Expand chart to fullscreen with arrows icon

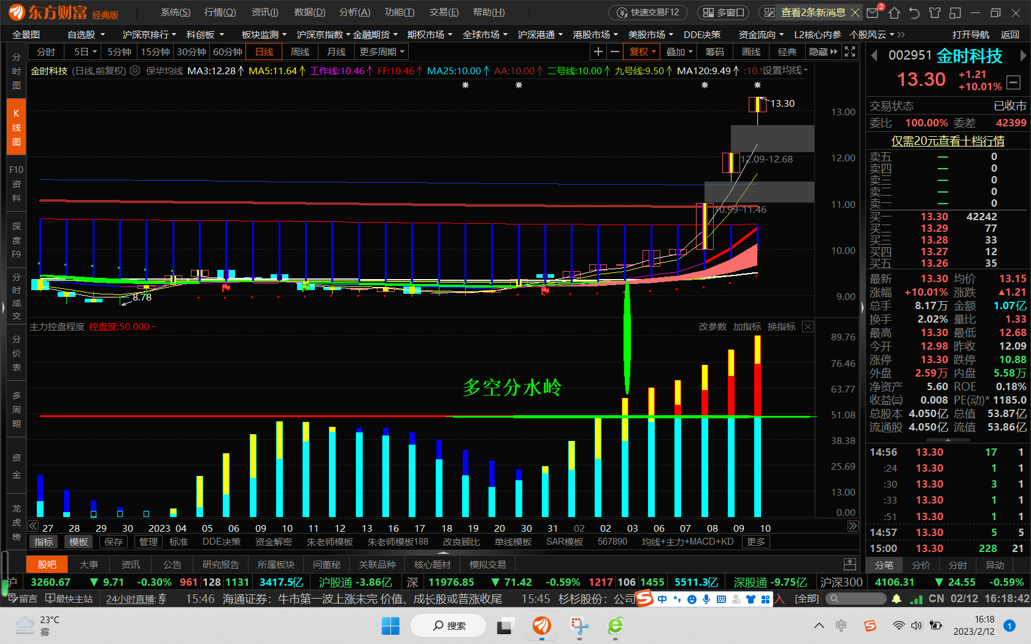click(x=850, y=52)
